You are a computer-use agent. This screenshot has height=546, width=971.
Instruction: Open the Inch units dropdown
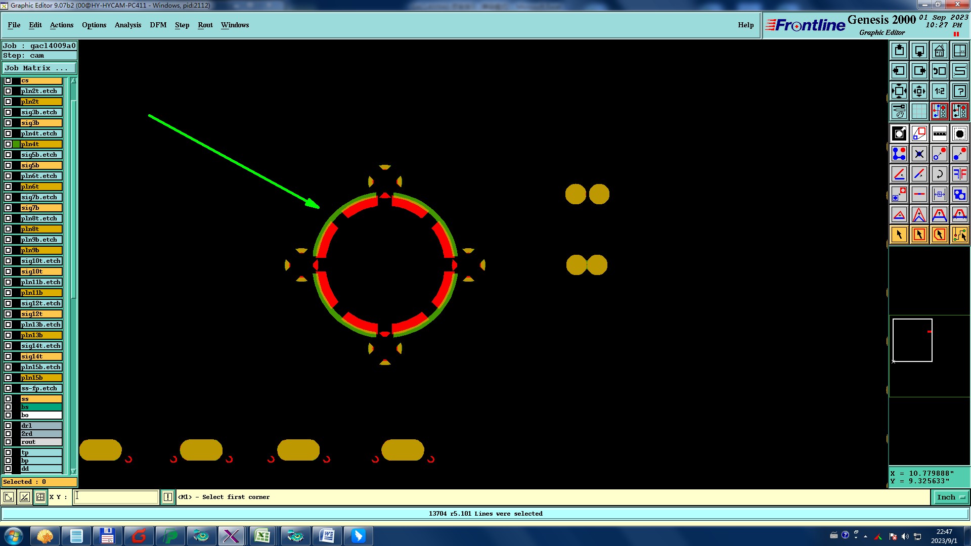pyautogui.click(x=951, y=497)
